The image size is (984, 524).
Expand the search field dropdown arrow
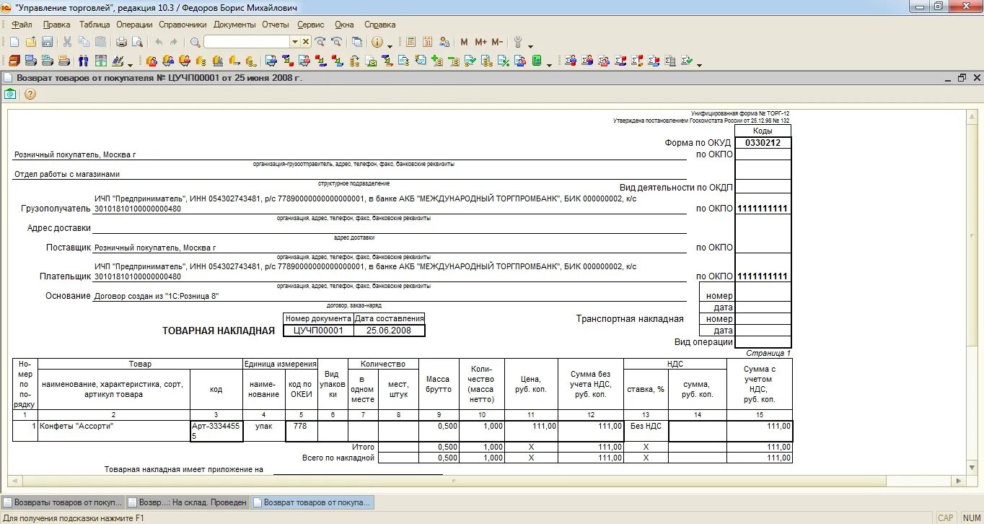click(294, 43)
